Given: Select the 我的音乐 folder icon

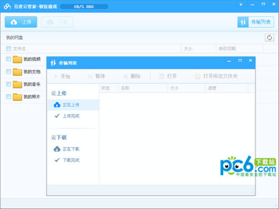Looking at the screenshot, I should click(x=17, y=84).
